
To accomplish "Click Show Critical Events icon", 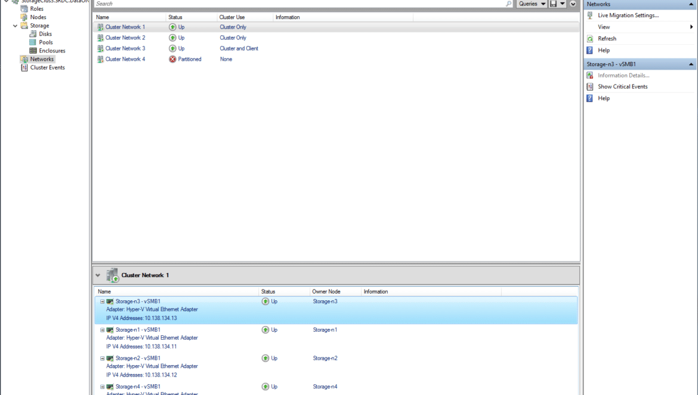I will click(x=590, y=86).
